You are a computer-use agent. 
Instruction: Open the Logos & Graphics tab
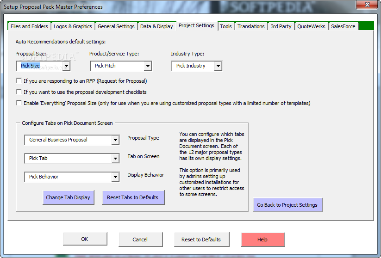[73, 26]
